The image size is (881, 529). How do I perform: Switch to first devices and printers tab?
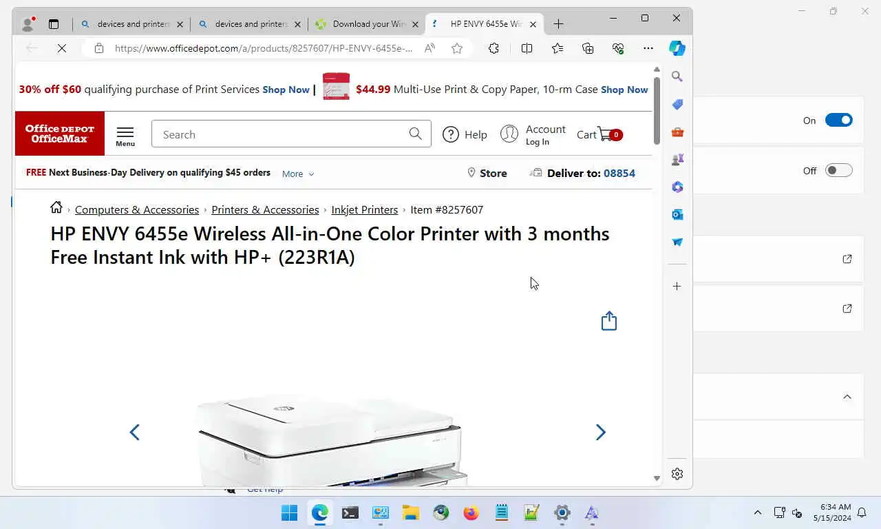pyautogui.click(x=131, y=24)
